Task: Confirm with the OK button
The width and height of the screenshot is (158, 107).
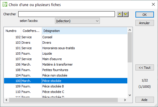Action: coord(145,15)
